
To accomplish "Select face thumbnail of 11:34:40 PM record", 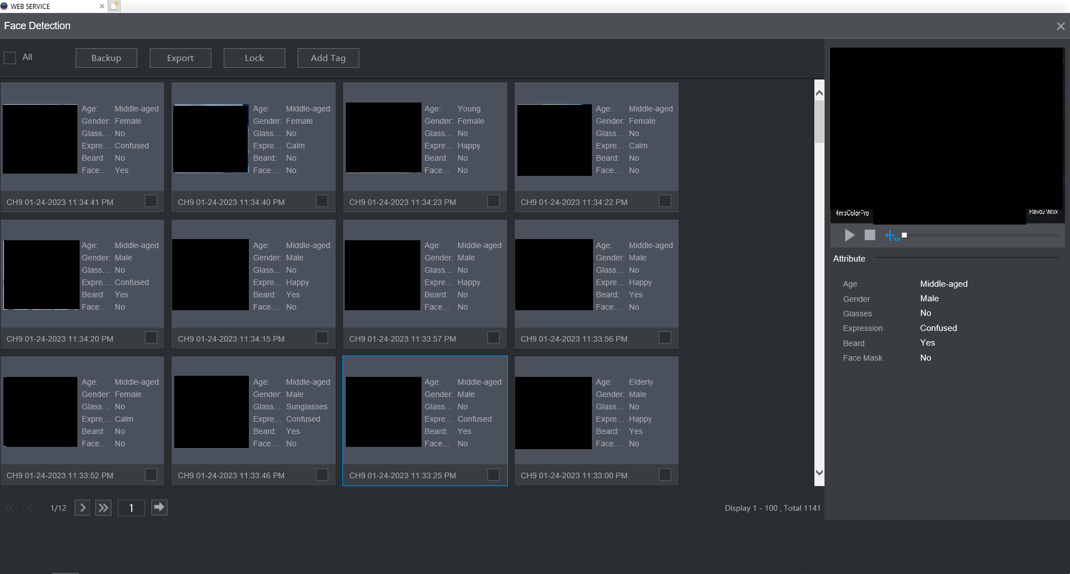I will coord(211,139).
